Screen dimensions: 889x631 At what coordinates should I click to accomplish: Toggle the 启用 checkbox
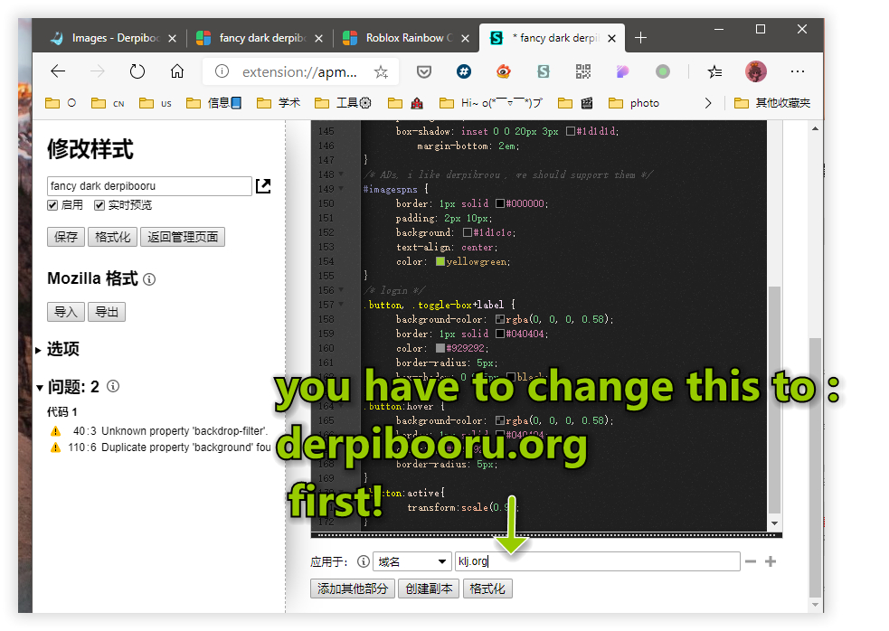tap(53, 205)
